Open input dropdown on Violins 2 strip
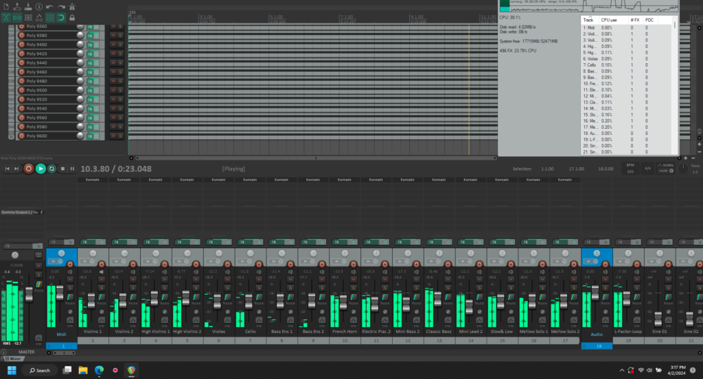 119,261
